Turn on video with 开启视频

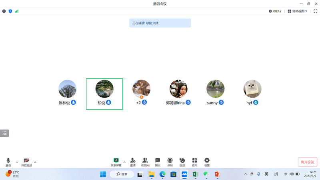26,161
